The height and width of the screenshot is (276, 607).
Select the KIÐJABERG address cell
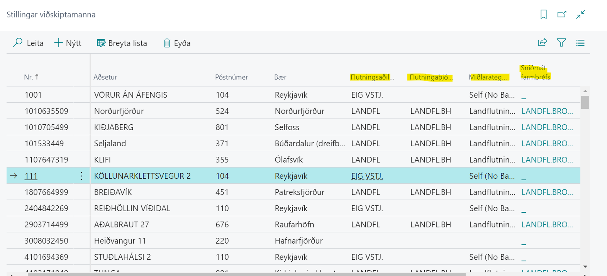pyautogui.click(x=114, y=127)
